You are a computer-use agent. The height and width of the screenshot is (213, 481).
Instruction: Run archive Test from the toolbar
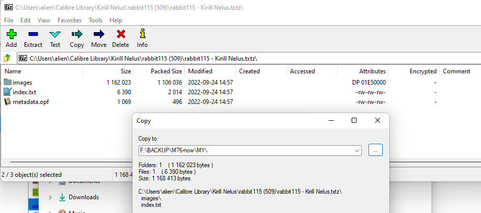[x=55, y=34]
